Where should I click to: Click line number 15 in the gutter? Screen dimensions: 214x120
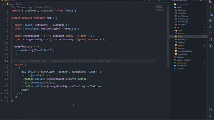coord(7,61)
